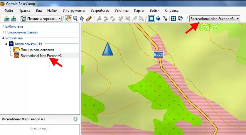The height and width of the screenshot is (135, 246).
Task: Click the Recreational Map Europe v3 panel heading
Action: coord(23,119)
